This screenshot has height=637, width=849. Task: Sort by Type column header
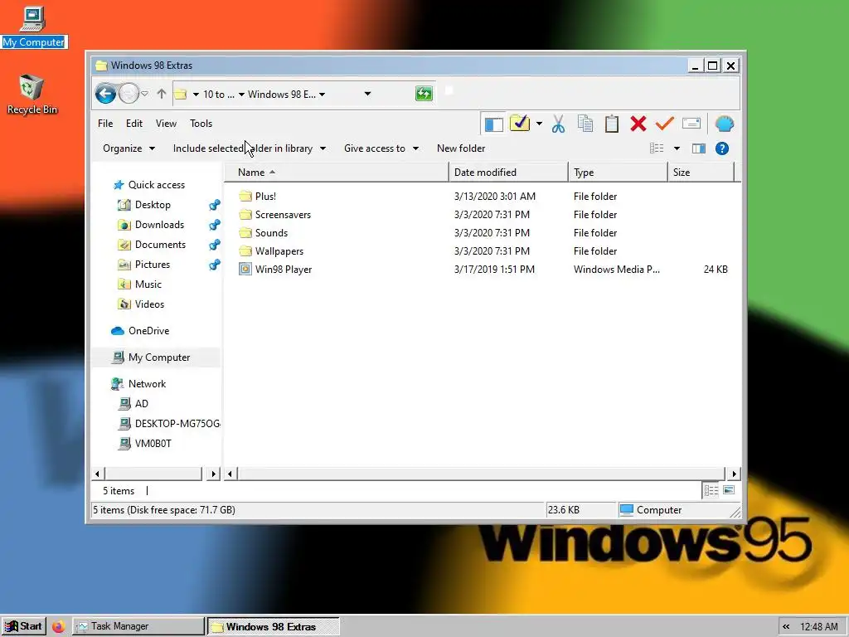tap(618, 173)
